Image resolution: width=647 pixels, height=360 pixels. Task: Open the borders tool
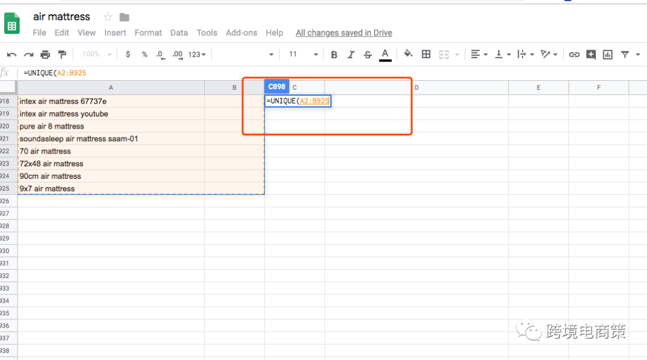click(426, 54)
